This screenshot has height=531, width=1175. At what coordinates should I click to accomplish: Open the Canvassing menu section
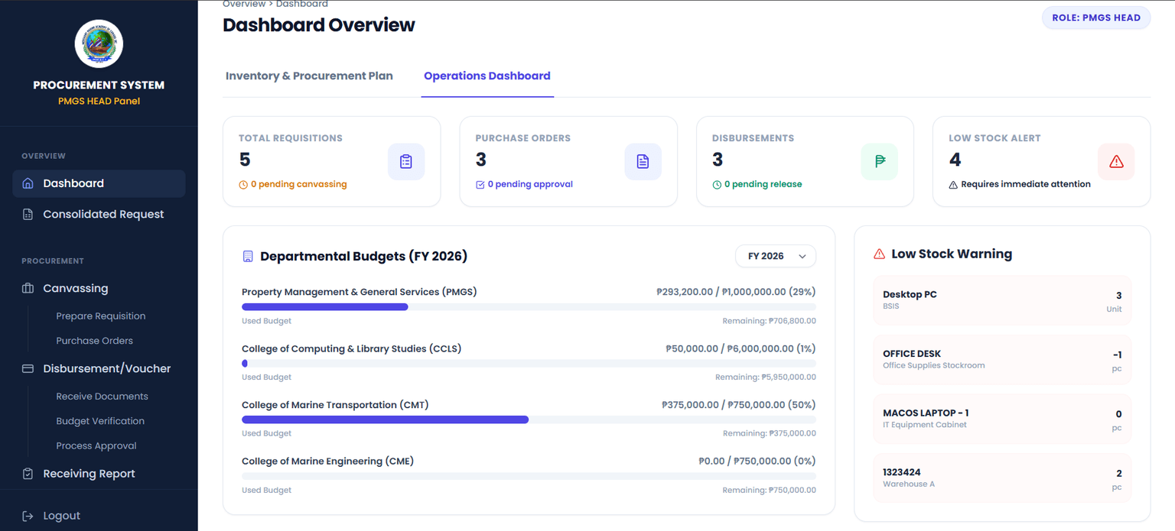tap(99, 289)
